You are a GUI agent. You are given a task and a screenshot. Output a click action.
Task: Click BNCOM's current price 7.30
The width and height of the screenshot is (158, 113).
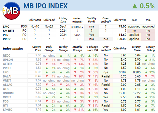pyautogui.click(x=38, y=93)
